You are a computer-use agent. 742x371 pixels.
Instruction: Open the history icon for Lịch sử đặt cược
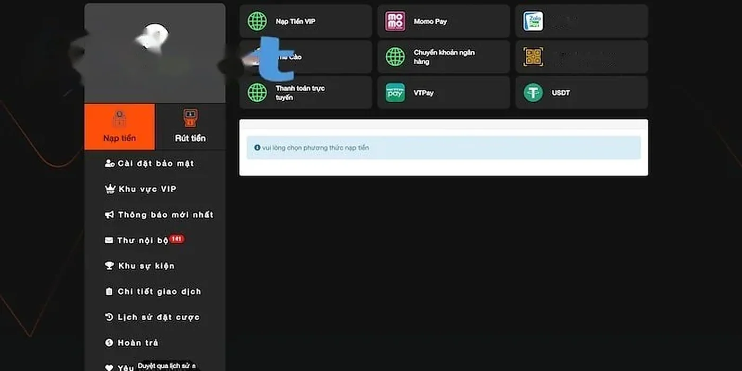pos(109,317)
